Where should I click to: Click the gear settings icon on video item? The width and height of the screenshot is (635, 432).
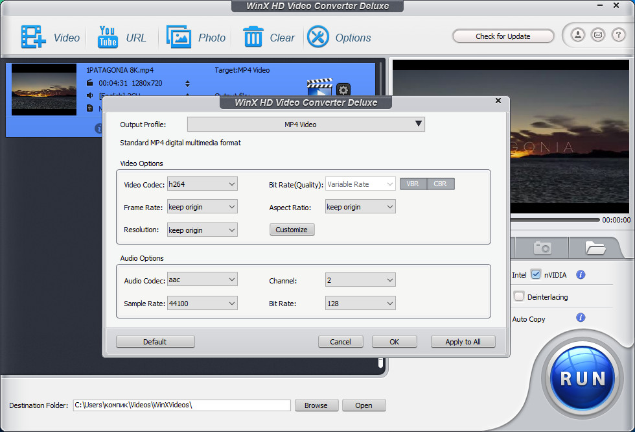coord(343,89)
